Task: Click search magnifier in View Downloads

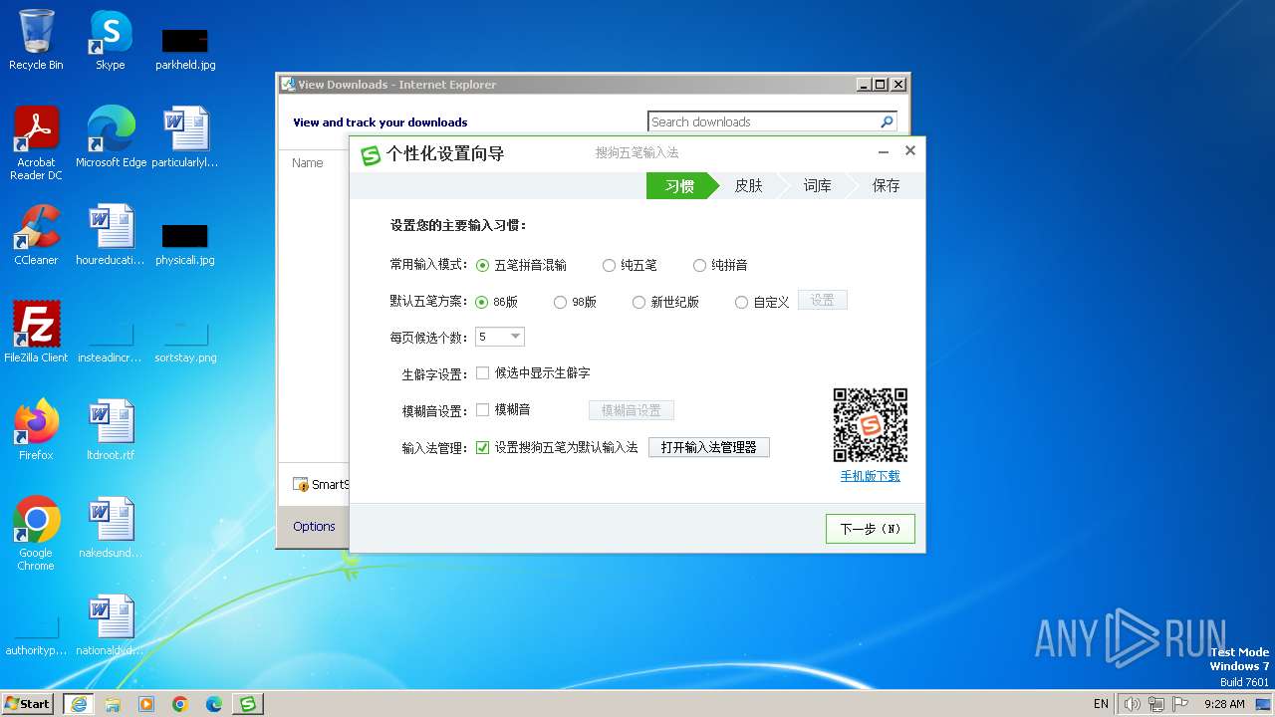Action: click(887, 121)
